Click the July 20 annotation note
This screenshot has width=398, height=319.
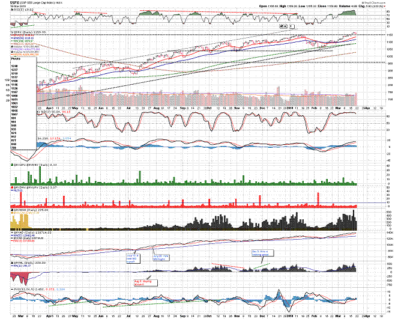(x=161, y=258)
